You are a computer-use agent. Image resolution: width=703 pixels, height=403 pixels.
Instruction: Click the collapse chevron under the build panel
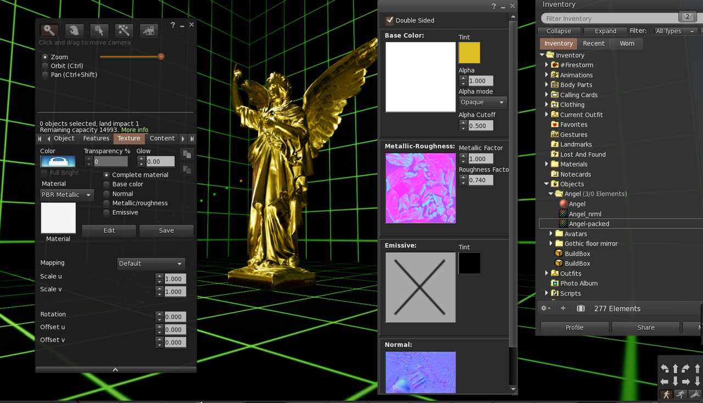coord(115,370)
